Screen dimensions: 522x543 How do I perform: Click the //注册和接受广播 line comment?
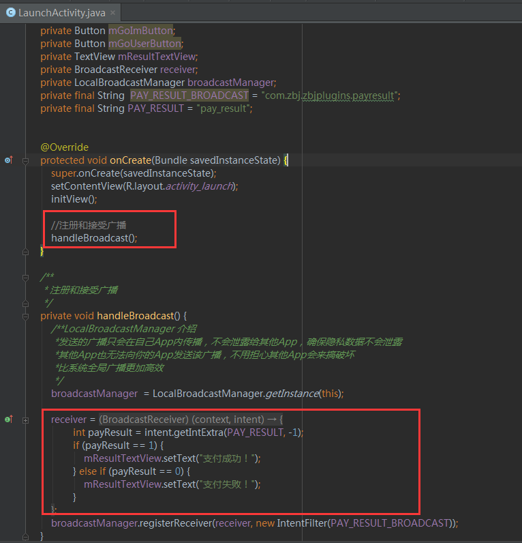click(x=89, y=225)
